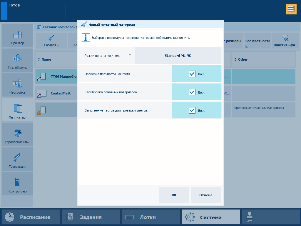Viewport: 301px width, 226px height.
Task: Open the Настройка settings section
Action: coord(18,85)
